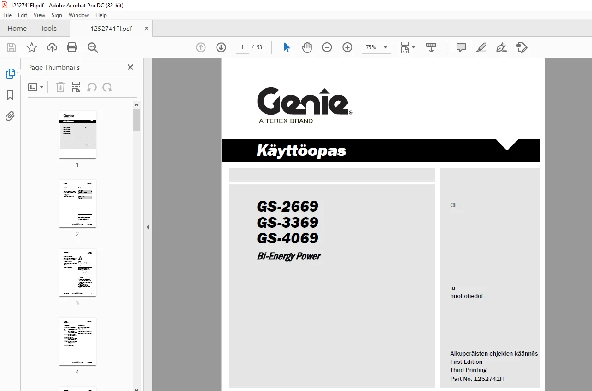Choose the Selection arrow tool
The height and width of the screenshot is (391, 592).
[287, 47]
